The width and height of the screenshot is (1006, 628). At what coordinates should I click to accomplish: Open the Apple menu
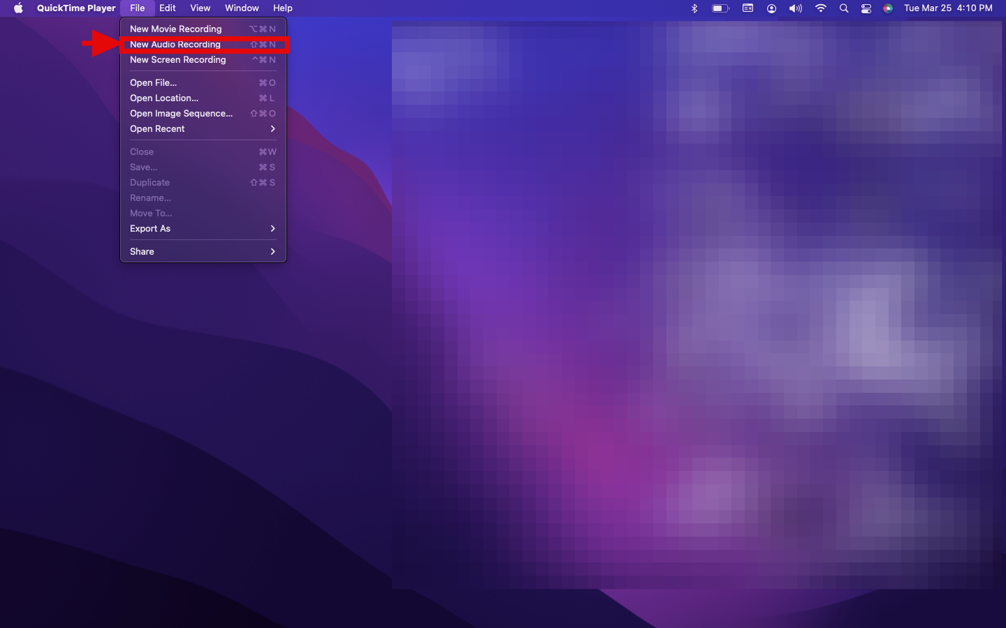click(x=18, y=8)
